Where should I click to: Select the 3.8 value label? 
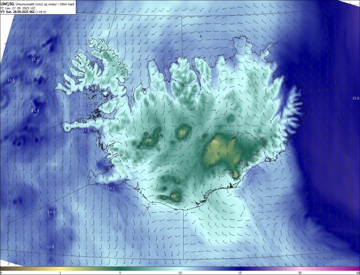[x=148, y=140]
